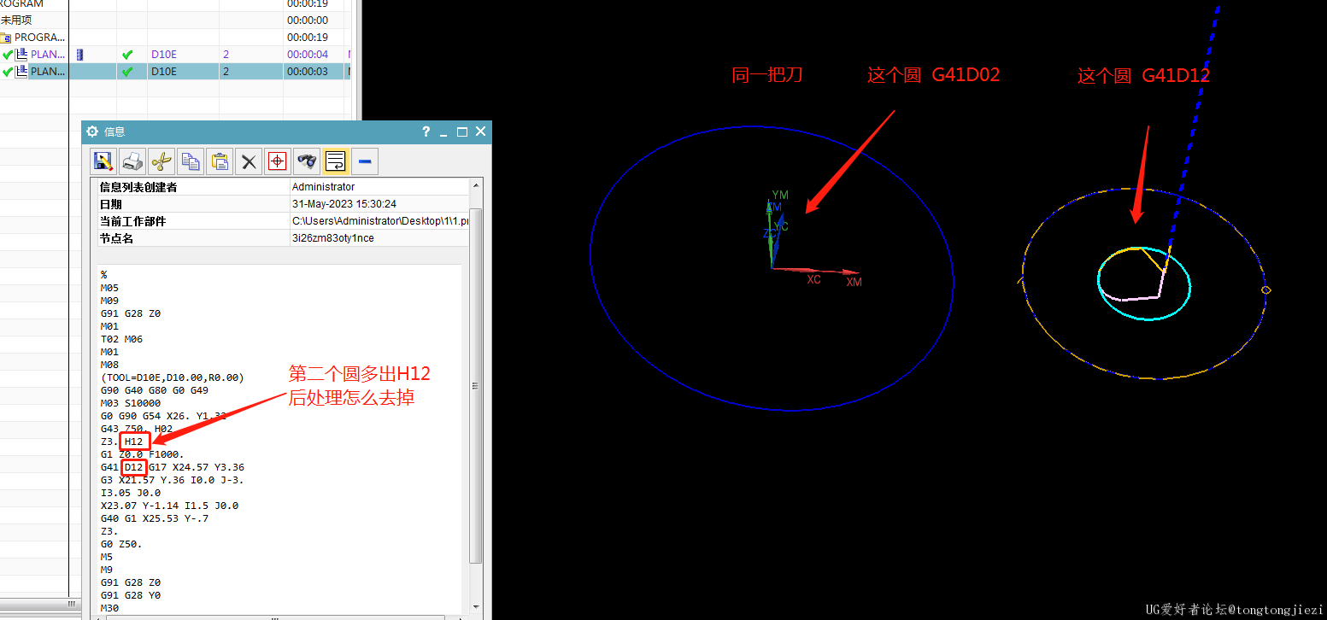Open Find with the binoculars icon

[307, 161]
